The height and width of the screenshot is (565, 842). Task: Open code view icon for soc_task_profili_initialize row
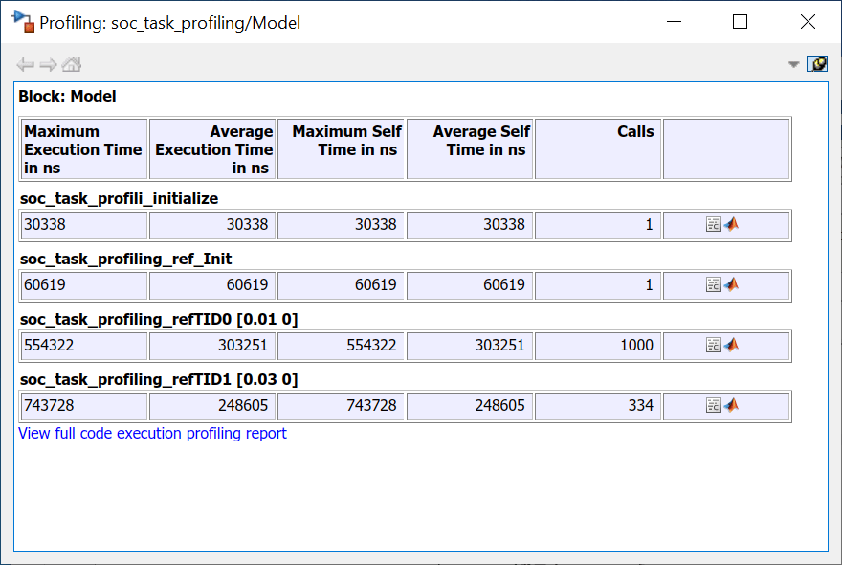(713, 225)
